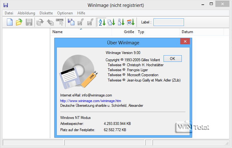This screenshot has width=232, height=148.
Task: Open the Diskette menu
Action: (46, 13)
